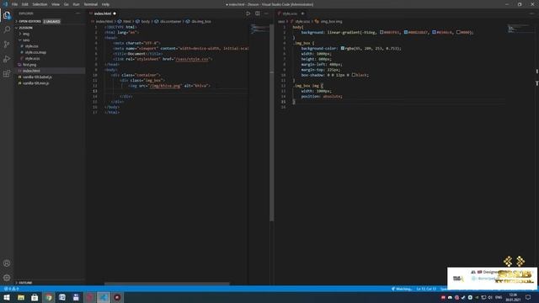Open the Source Control view
Screen dimensions: 539x303
click(7, 45)
